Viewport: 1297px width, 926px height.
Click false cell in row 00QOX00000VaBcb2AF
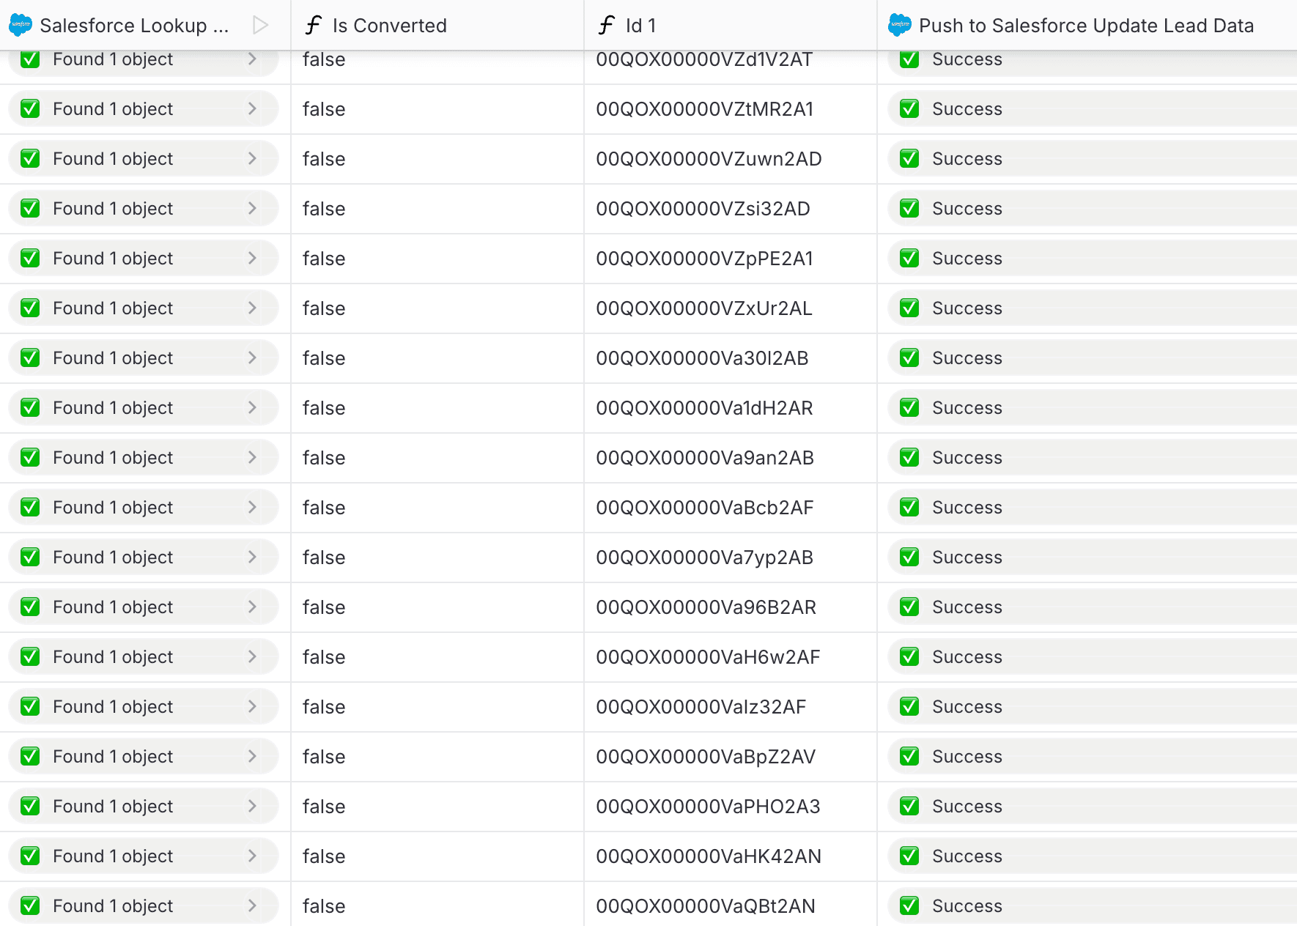(x=437, y=508)
